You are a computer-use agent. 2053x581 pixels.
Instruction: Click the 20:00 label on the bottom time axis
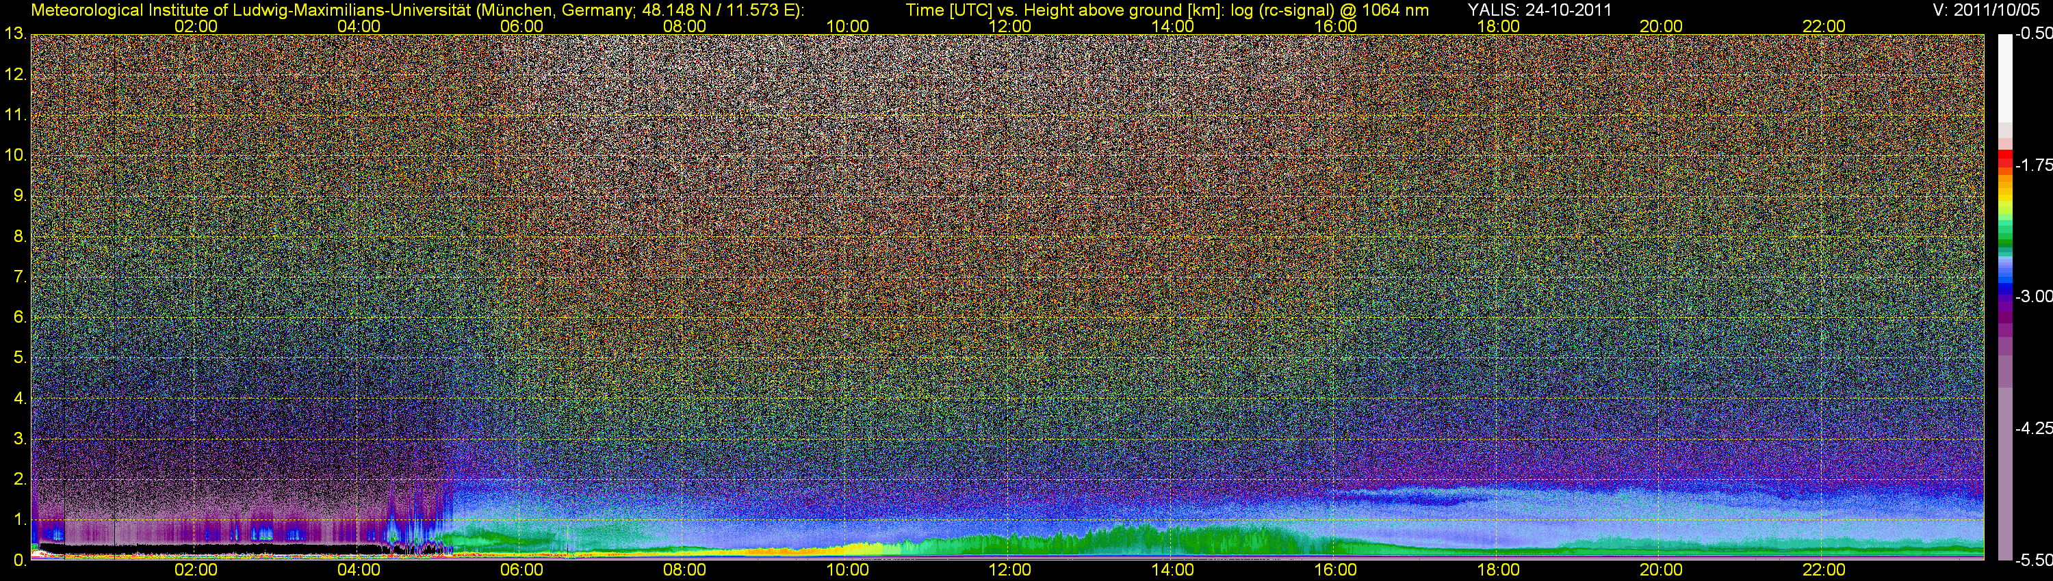(x=1661, y=571)
